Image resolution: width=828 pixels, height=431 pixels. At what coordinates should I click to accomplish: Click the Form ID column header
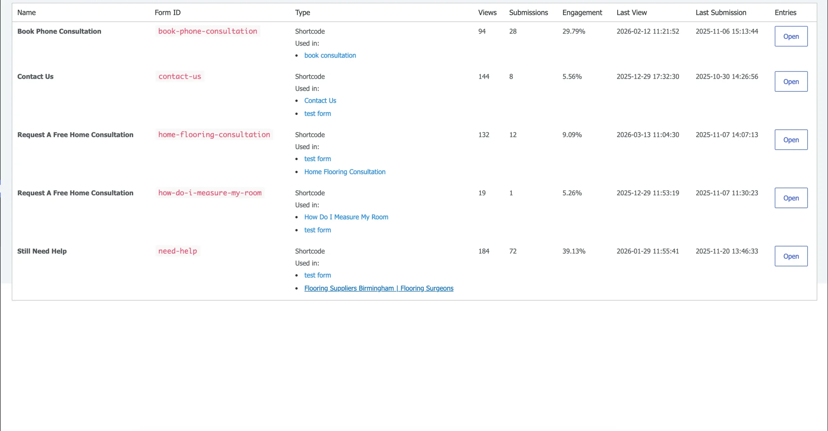pyautogui.click(x=168, y=13)
